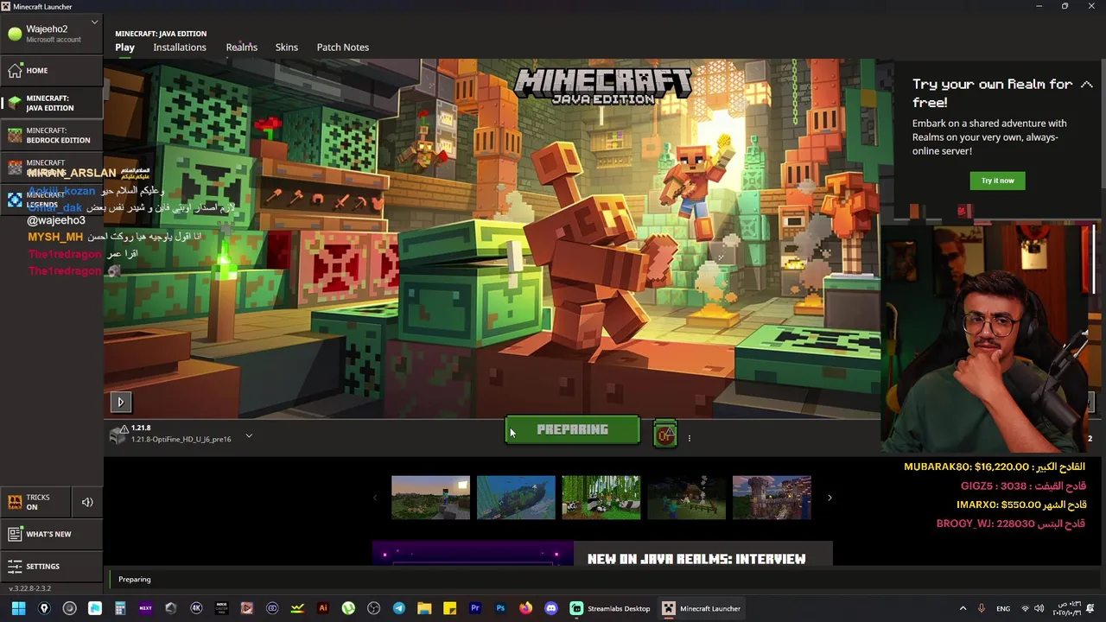
Task: Open the taskbar clock and date
Action: pyautogui.click(x=1069, y=608)
